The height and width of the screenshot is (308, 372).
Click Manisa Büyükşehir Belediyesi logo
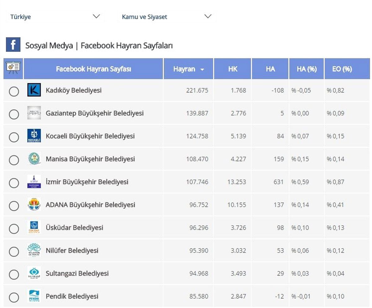[x=34, y=159]
